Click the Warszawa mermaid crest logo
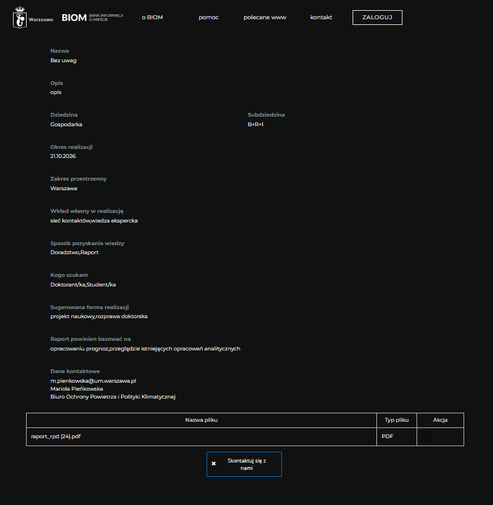This screenshot has height=505, width=493. (20, 18)
